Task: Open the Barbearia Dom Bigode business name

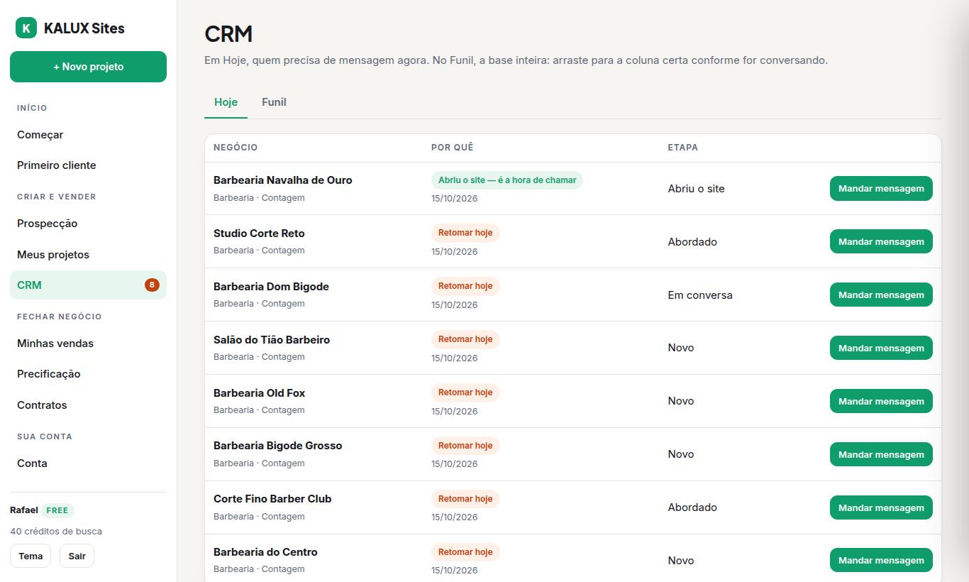Action: pos(271,287)
